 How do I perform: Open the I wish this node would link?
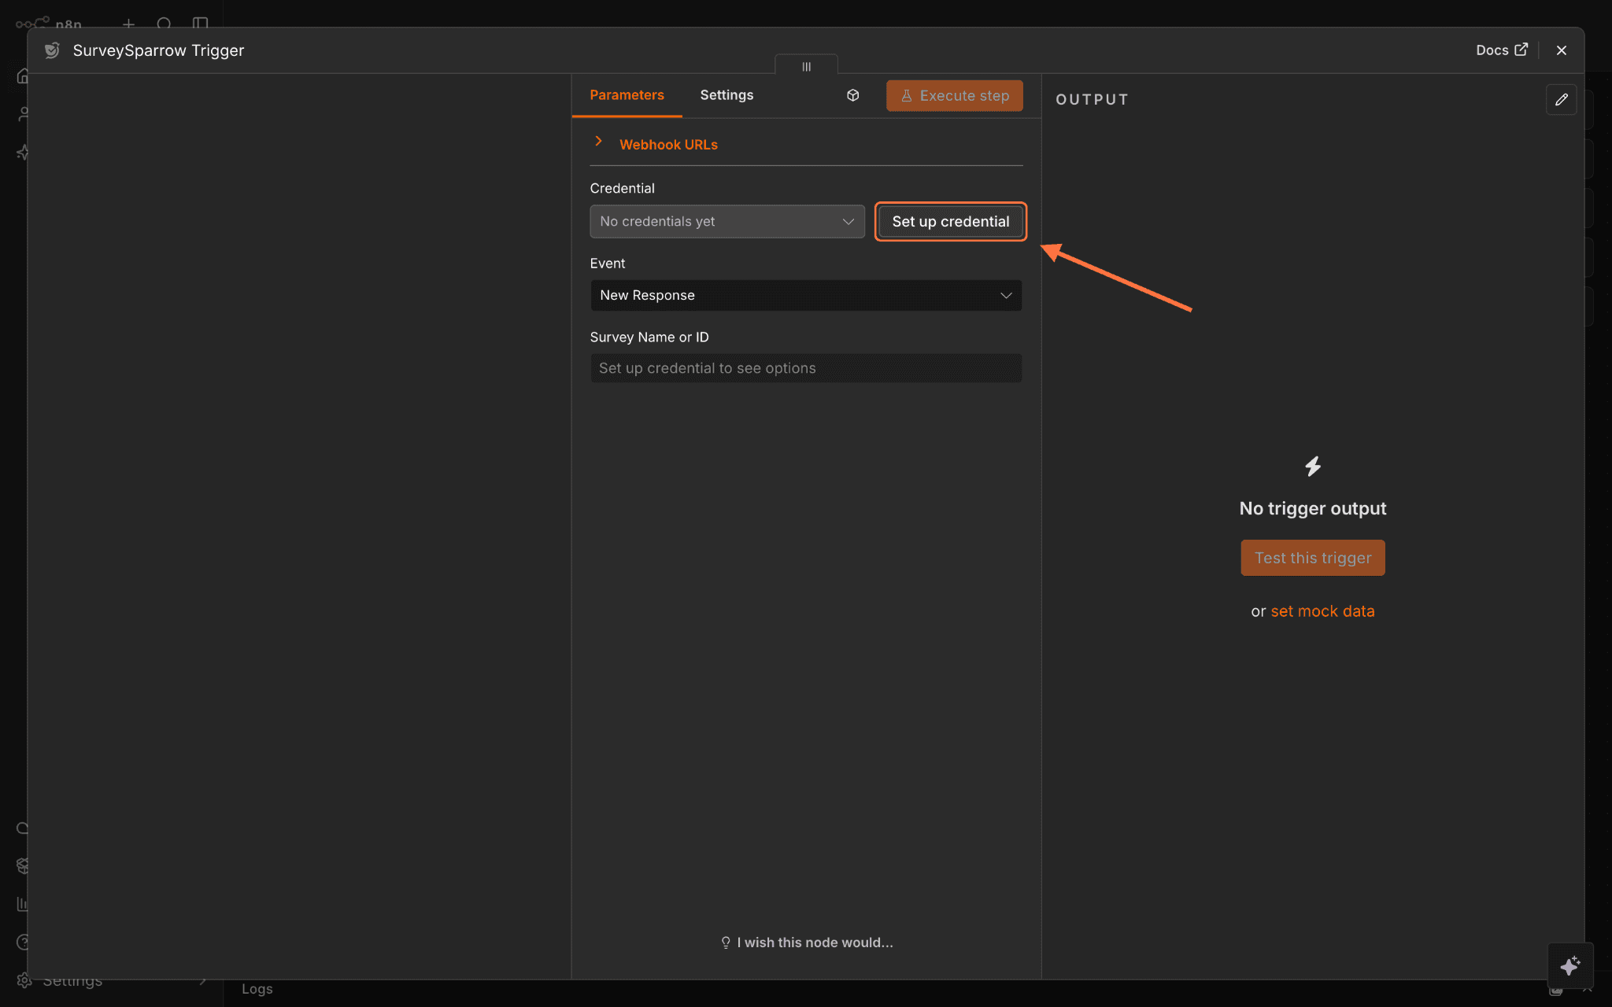point(807,942)
